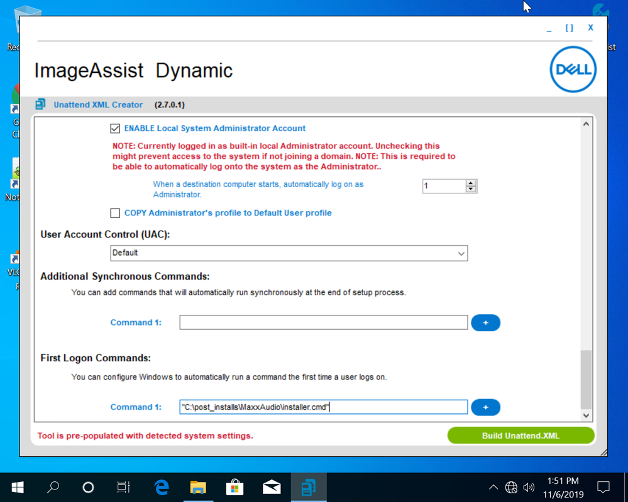Click the 'Tool is pre-populated' status text

coord(145,435)
